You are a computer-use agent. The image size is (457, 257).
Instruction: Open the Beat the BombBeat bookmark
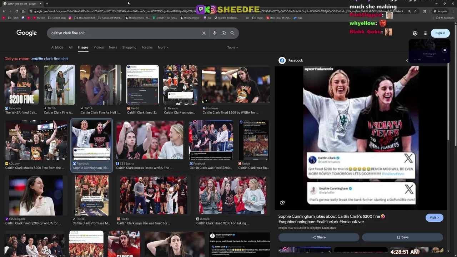(x=227, y=17)
